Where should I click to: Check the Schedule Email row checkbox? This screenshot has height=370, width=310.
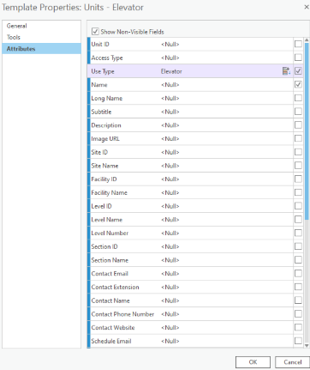click(298, 341)
